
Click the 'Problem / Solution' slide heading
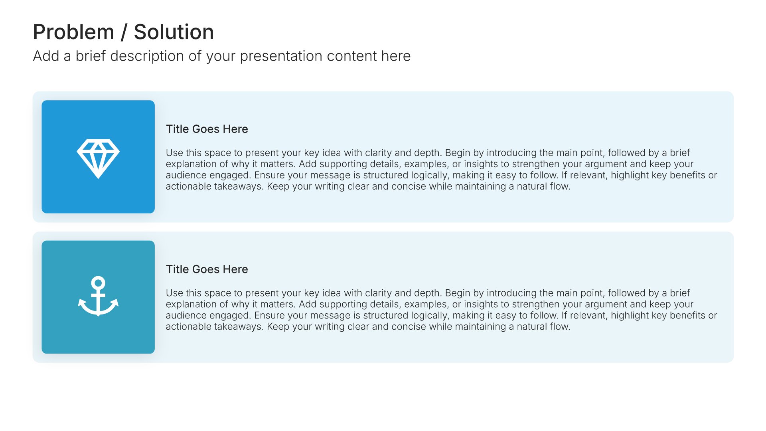coord(123,32)
